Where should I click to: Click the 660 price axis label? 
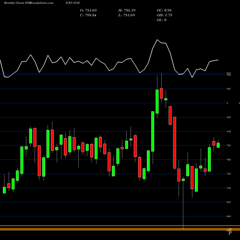tap(228, 216)
